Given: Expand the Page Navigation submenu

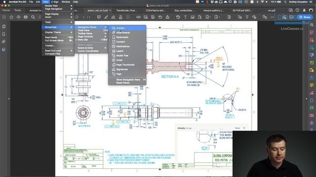Looking at the screenshot, I should (x=58, y=9).
